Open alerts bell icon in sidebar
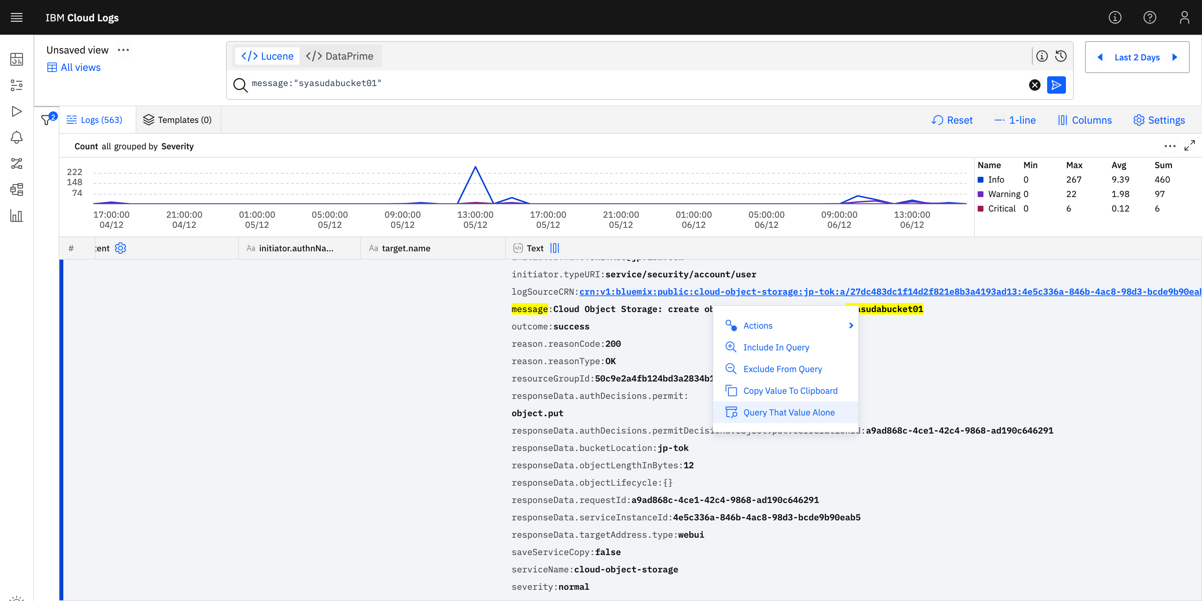 pyautogui.click(x=17, y=137)
